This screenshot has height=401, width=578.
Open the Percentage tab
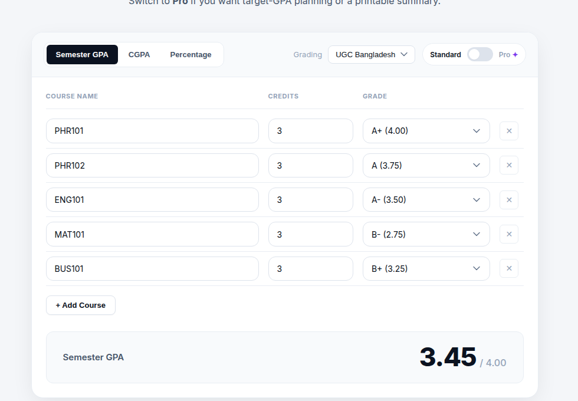(191, 54)
